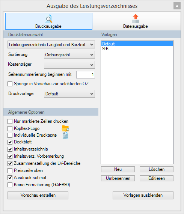The height and width of the screenshot is (214, 184).
Task: Open the empty Kostenträger dropdown
Action: 69,65
